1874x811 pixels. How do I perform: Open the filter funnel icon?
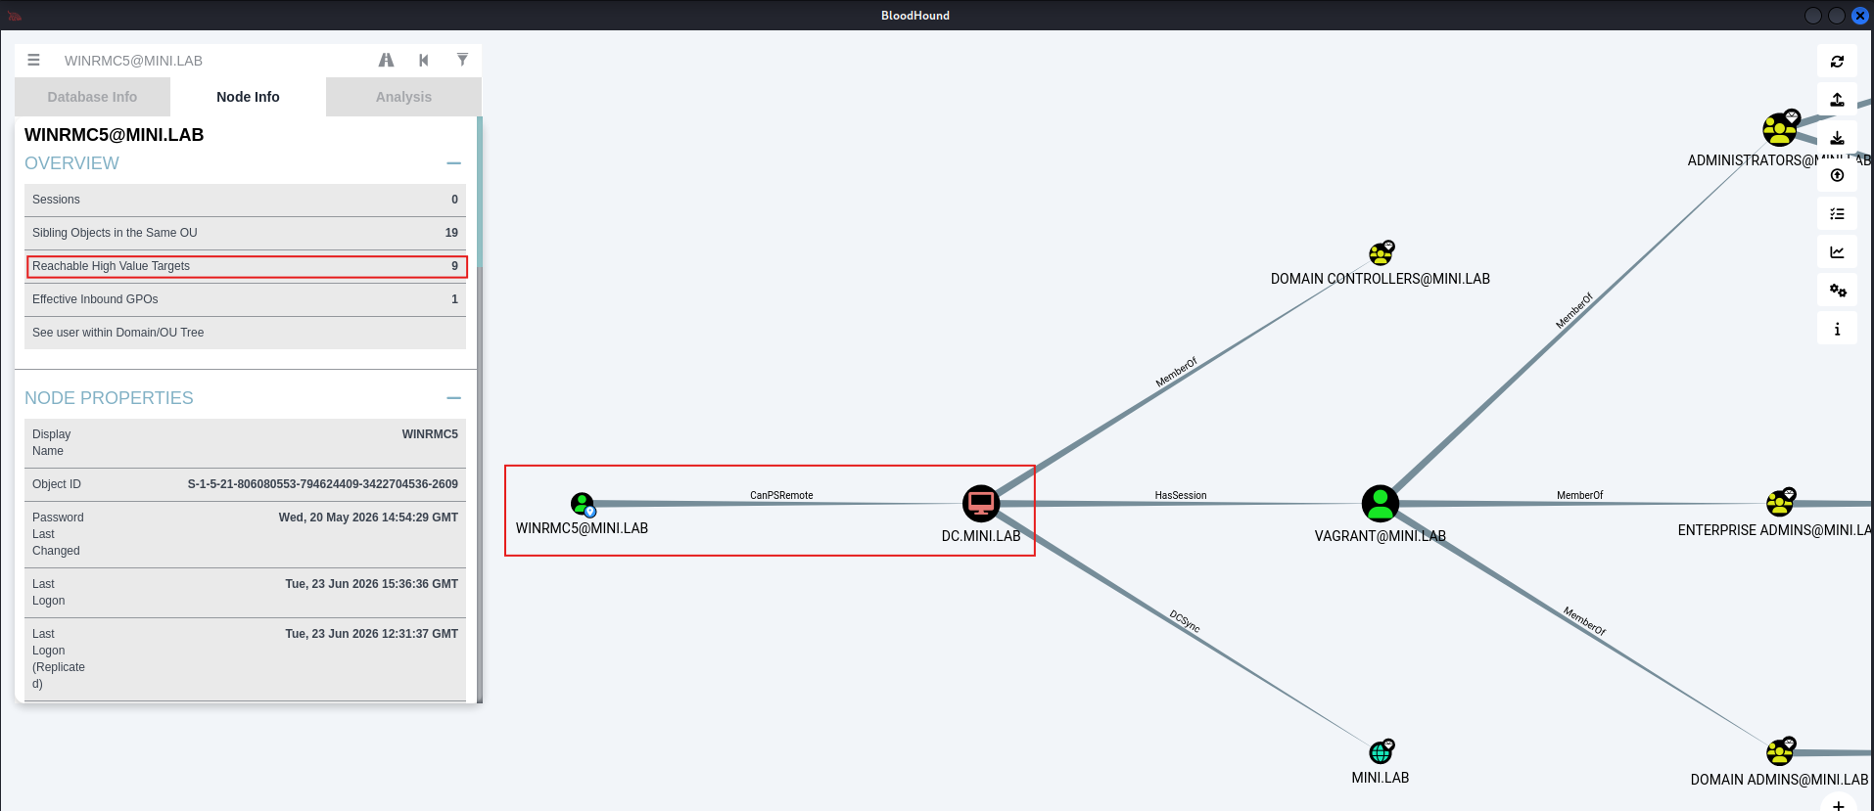(462, 60)
